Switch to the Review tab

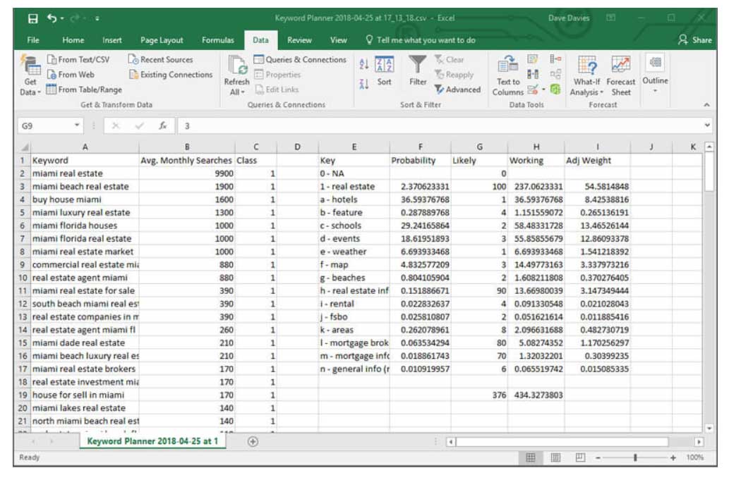299,40
